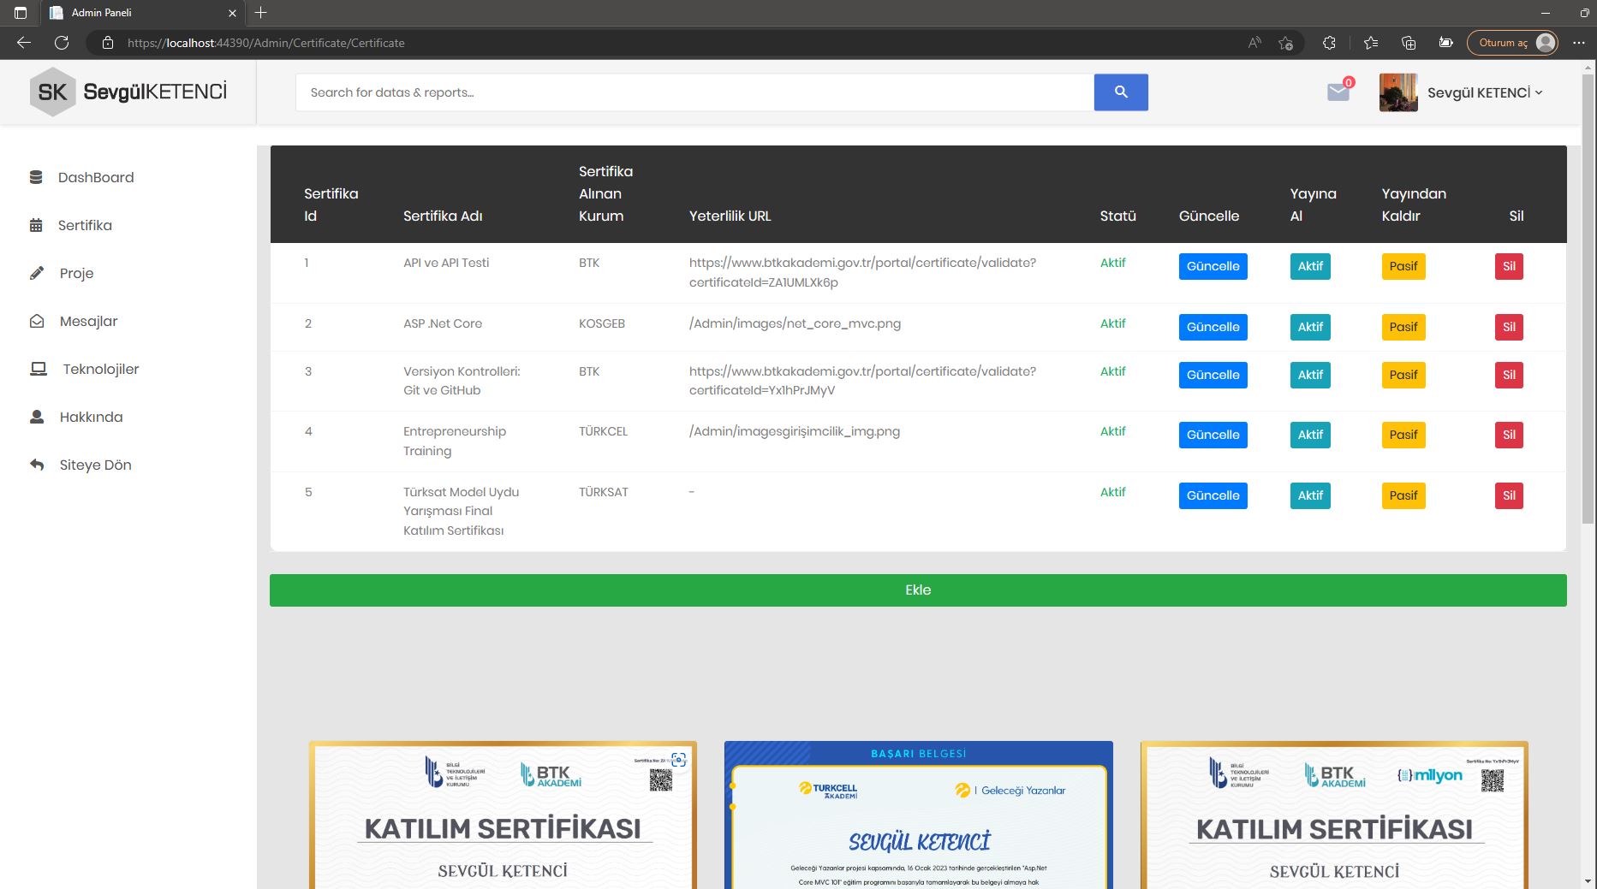Expand the Sevgül KETENCİ user dropdown
Viewport: 1597px width, 889px height.
(x=1484, y=92)
